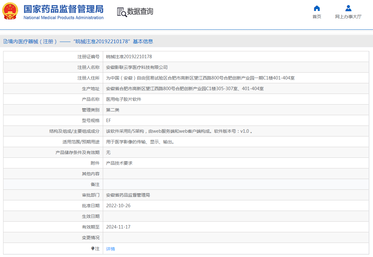Click the 注册人名称 row label
The width and height of the screenshot is (373, 257).
coord(88,67)
